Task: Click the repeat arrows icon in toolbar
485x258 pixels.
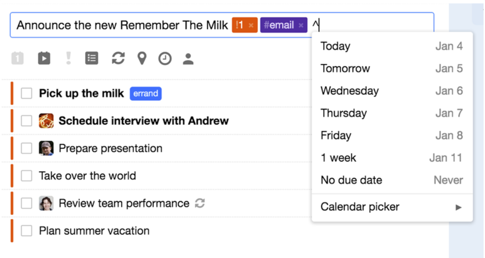Action: point(118,59)
